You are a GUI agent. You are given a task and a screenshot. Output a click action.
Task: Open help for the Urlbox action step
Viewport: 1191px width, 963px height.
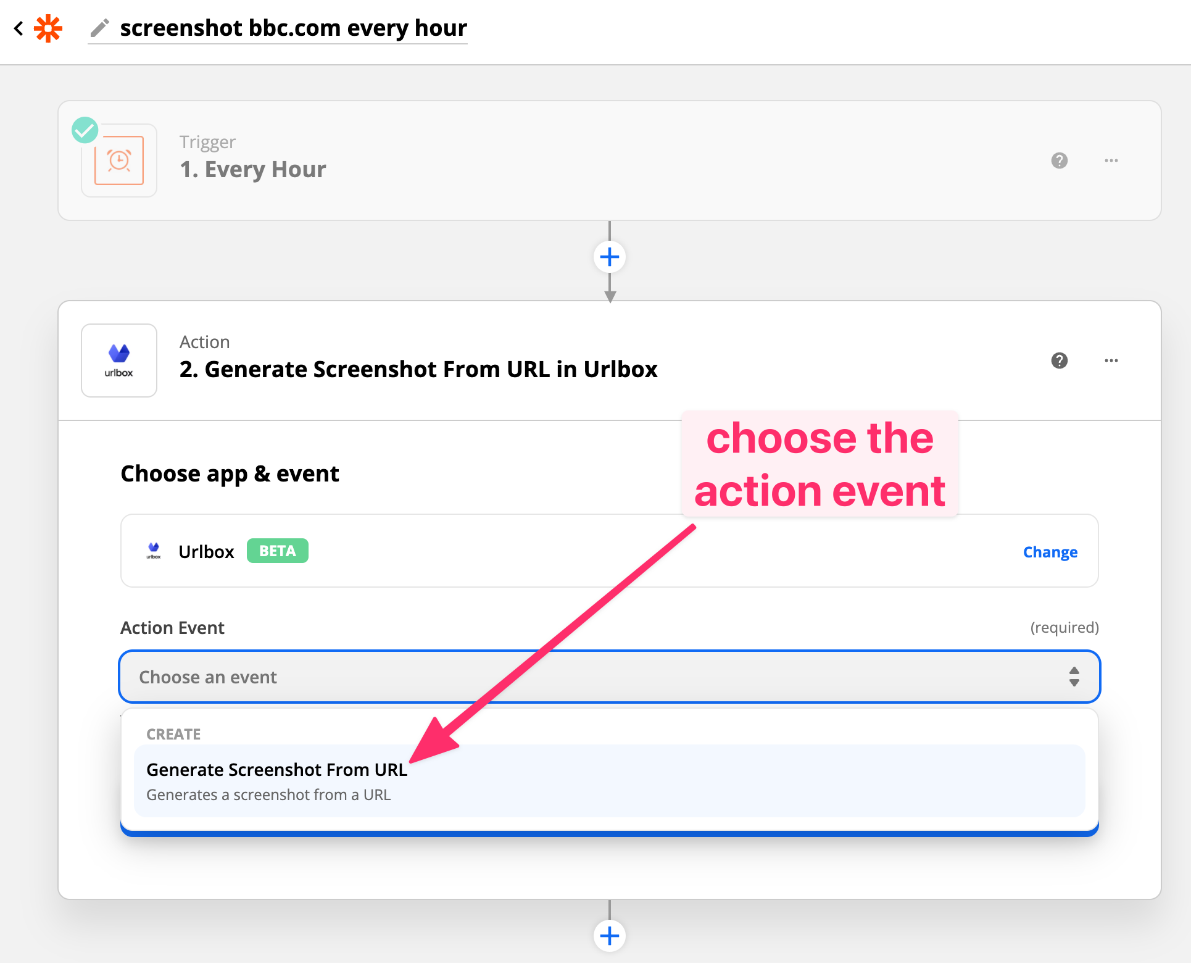click(x=1060, y=361)
